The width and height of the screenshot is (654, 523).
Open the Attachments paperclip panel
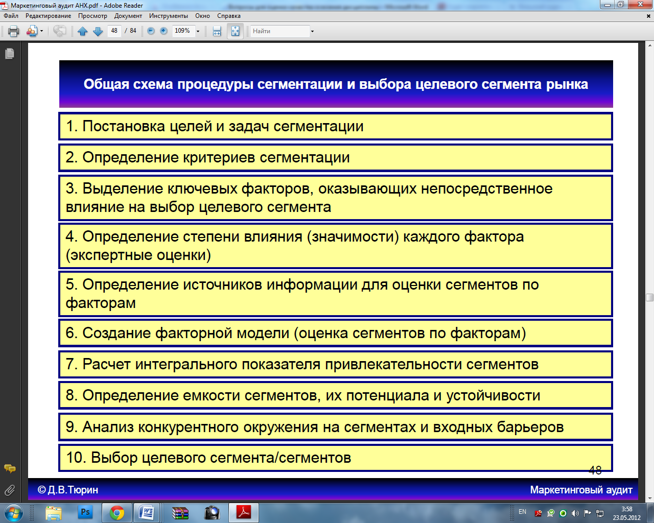click(9, 491)
